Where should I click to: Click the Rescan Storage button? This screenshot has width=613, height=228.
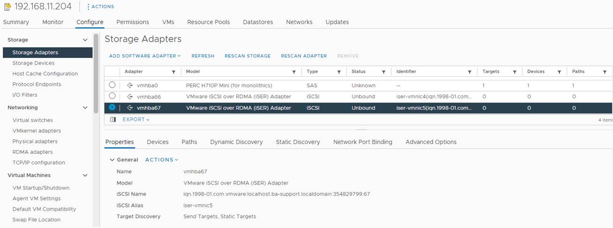(x=247, y=56)
